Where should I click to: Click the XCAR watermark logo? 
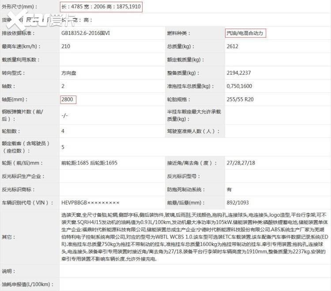click(34, 19)
